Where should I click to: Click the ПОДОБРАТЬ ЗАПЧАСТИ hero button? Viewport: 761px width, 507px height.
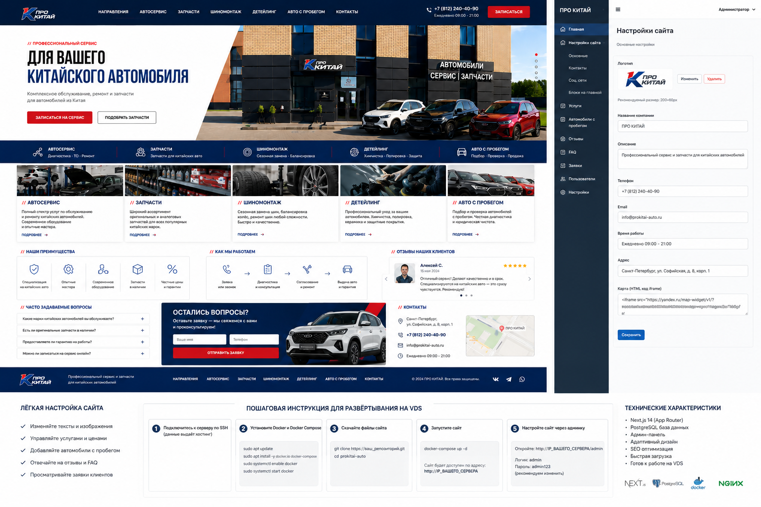127,117
